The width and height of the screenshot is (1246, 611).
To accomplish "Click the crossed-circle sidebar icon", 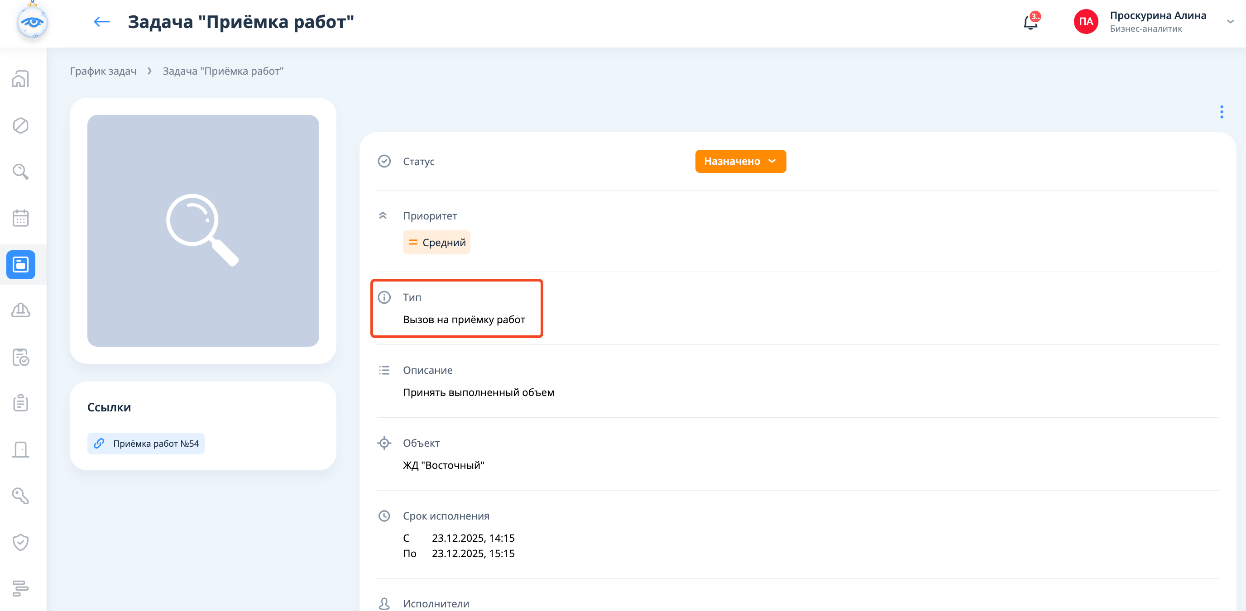I will click(x=20, y=126).
